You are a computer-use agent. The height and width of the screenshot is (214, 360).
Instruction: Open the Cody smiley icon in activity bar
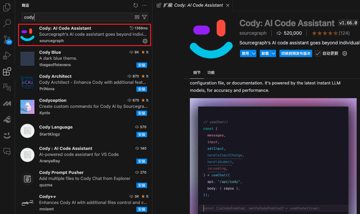click(7, 136)
